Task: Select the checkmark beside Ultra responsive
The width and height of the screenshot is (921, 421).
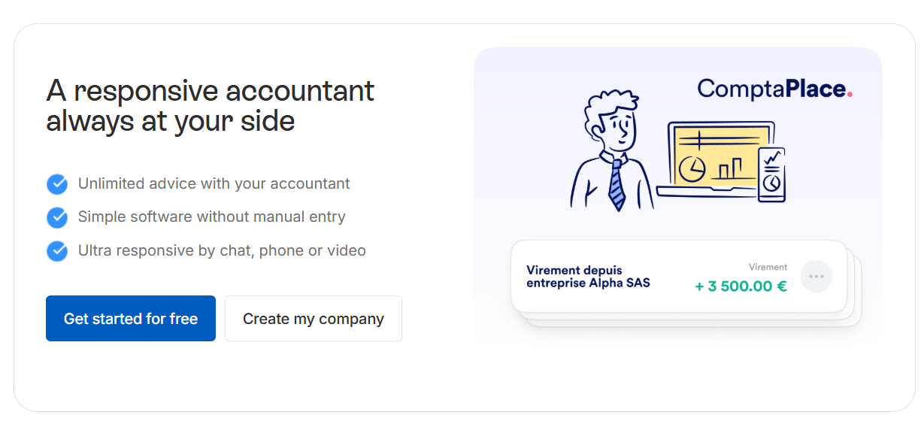Action: pyautogui.click(x=57, y=251)
